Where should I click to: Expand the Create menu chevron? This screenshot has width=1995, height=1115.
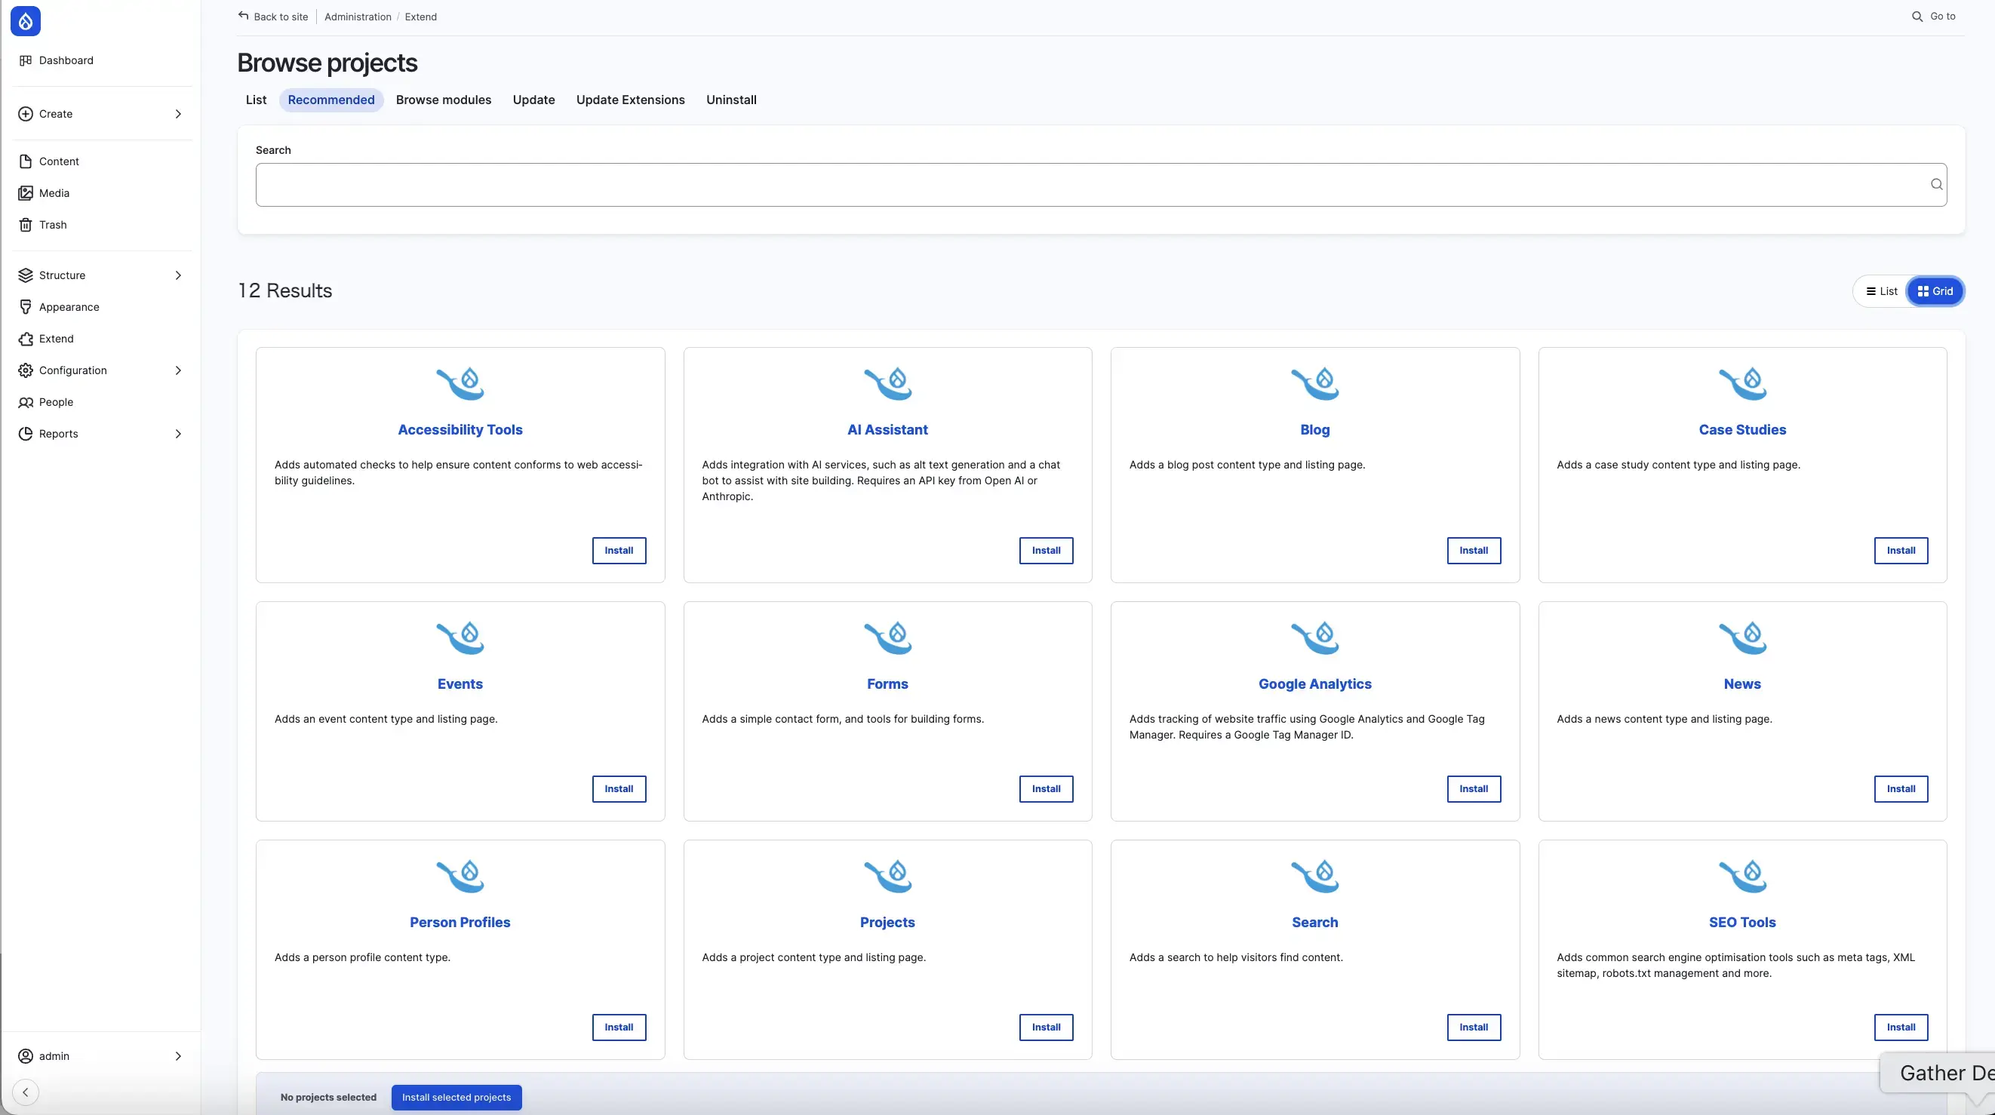(x=178, y=114)
